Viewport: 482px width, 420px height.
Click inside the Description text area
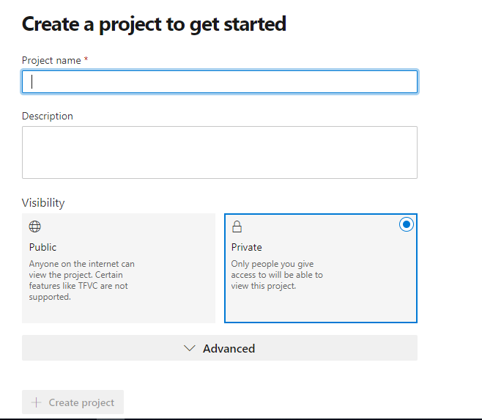(x=220, y=152)
